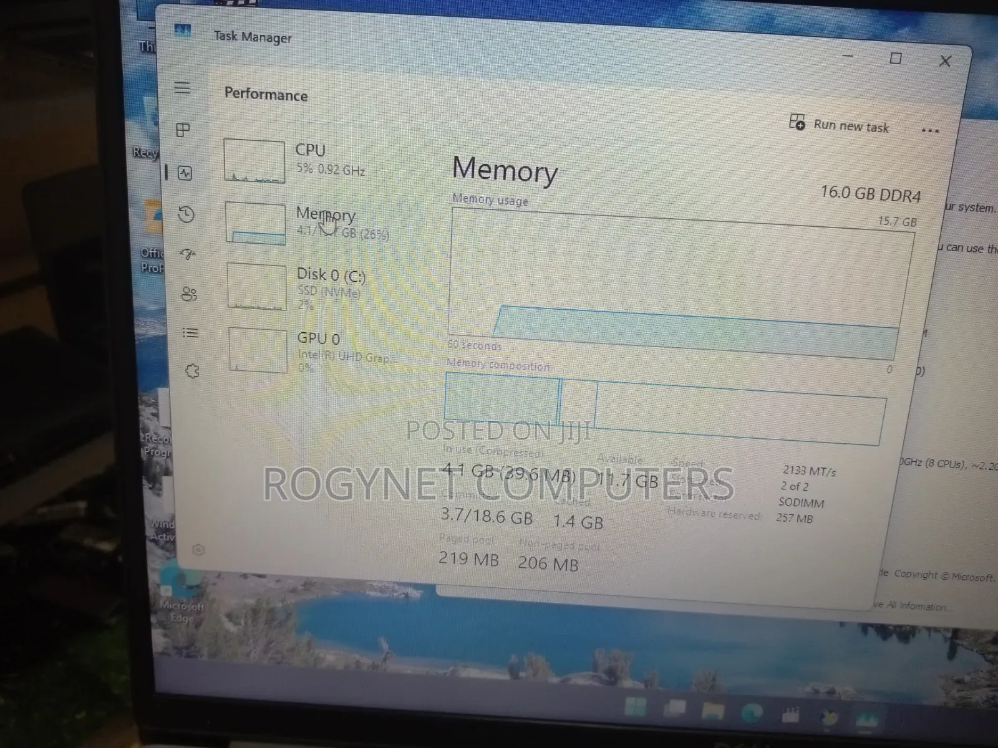Open the Startup apps page icon
This screenshot has width=998, height=748.
tap(188, 254)
